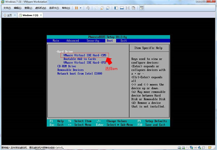Click the yellow message log icon

tap(210, 147)
